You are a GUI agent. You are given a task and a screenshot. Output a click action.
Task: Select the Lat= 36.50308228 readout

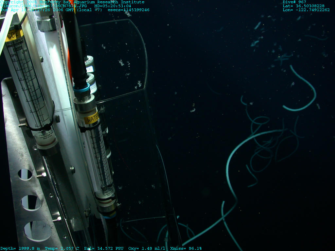click(304, 6)
